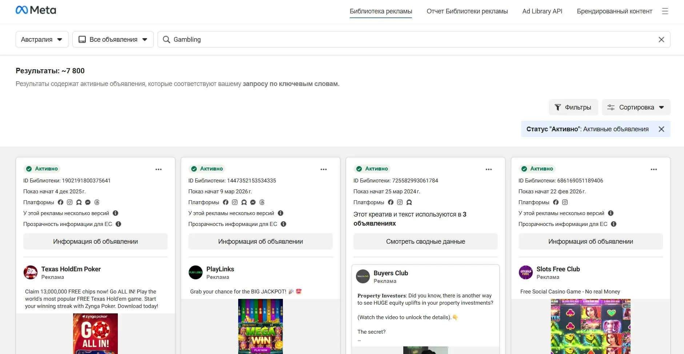Open the Slots Free Club ad image
This screenshot has width=684, height=354.
pos(590,326)
